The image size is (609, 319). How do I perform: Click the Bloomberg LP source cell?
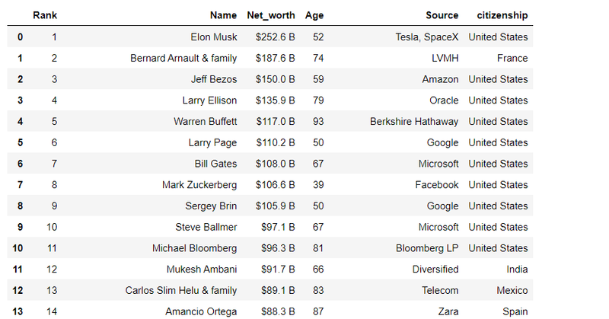(x=427, y=248)
